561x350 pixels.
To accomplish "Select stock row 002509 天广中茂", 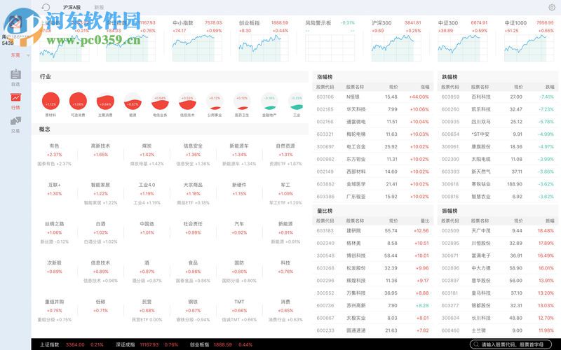I will pos(498,231).
